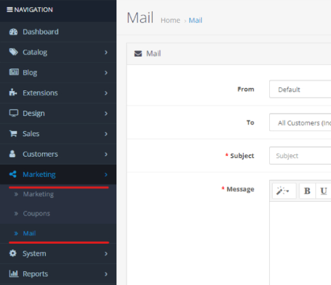Click the Mail page title
The image size is (331, 285).
[140, 18]
